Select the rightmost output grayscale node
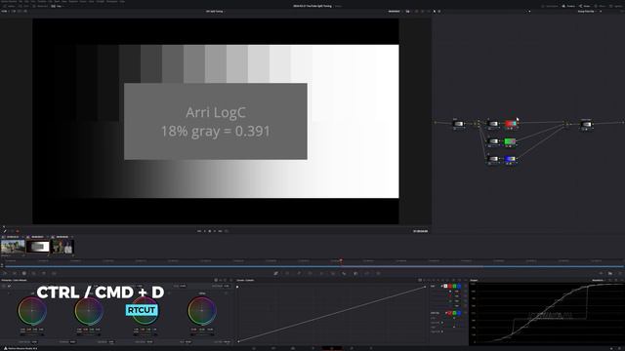625x351 pixels. point(586,124)
